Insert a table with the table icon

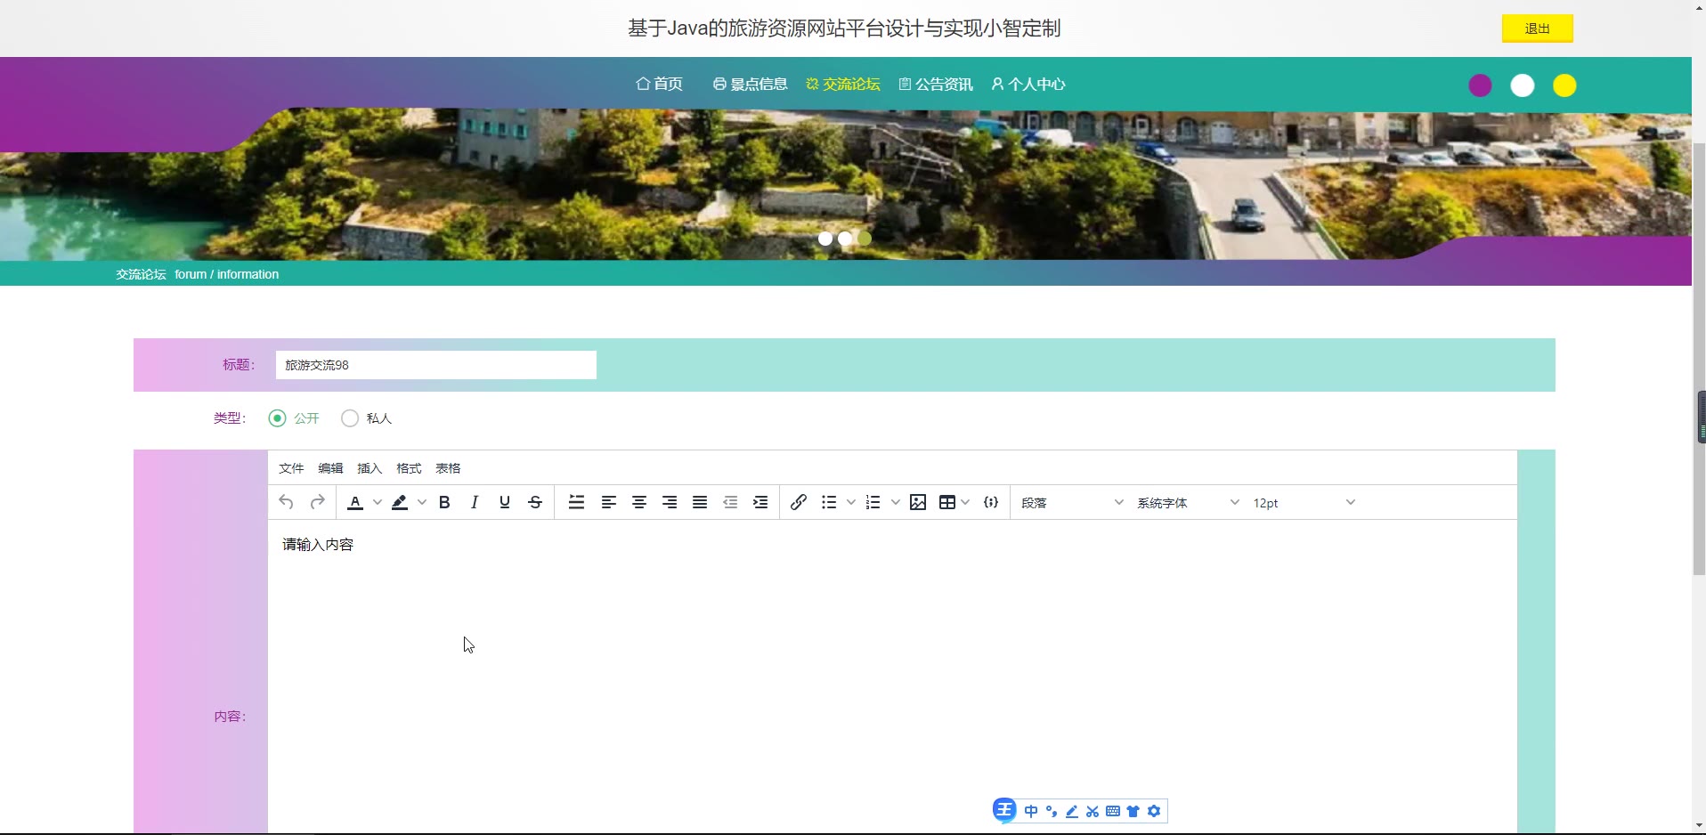click(947, 503)
